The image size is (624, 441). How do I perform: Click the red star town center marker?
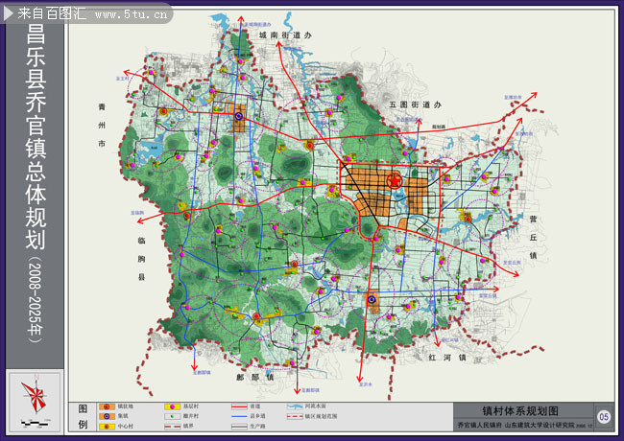(x=393, y=181)
